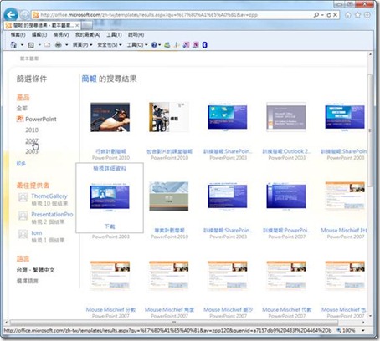Click the Home house icon at top right

(348, 15)
